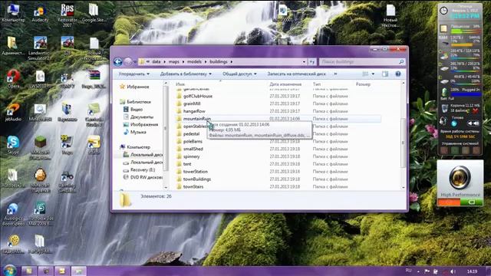
Task: Go back with Explorer's Back arrow button
Action: coord(118,62)
